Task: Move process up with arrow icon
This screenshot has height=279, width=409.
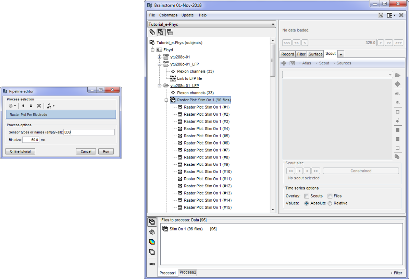Action: 23,106
